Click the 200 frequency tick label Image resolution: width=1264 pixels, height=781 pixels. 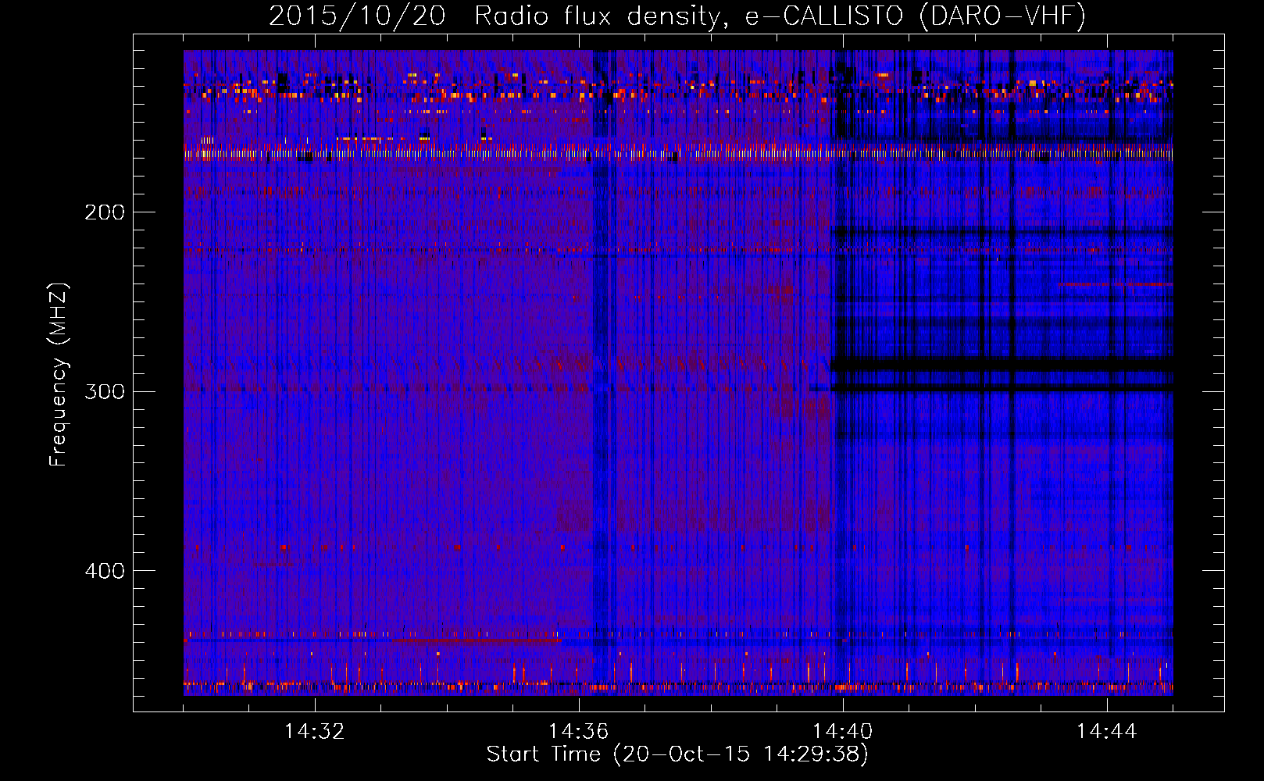[105, 212]
